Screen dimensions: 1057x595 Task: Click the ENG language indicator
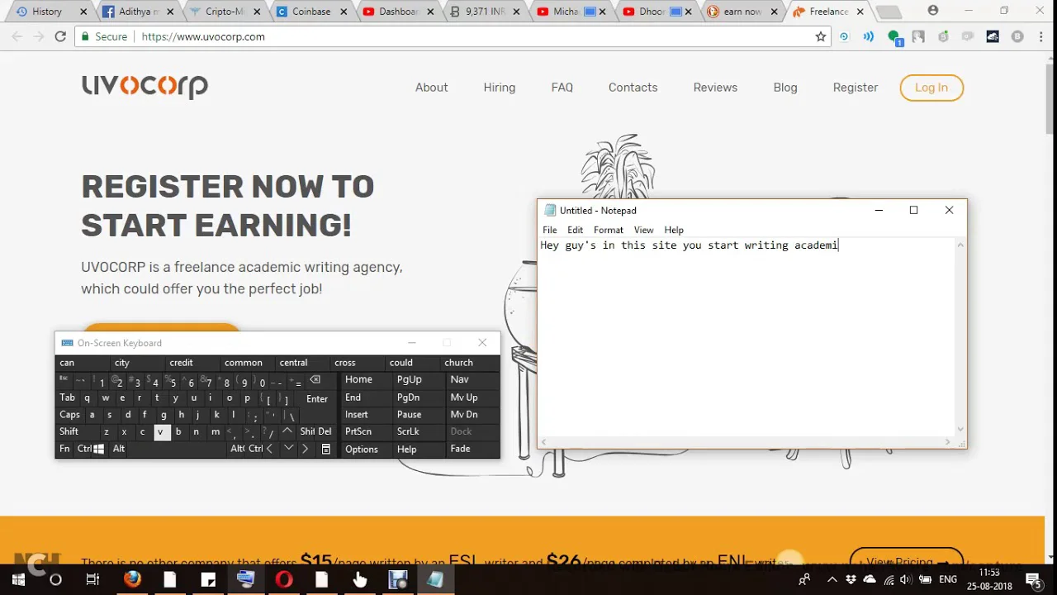(x=949, y=579)
